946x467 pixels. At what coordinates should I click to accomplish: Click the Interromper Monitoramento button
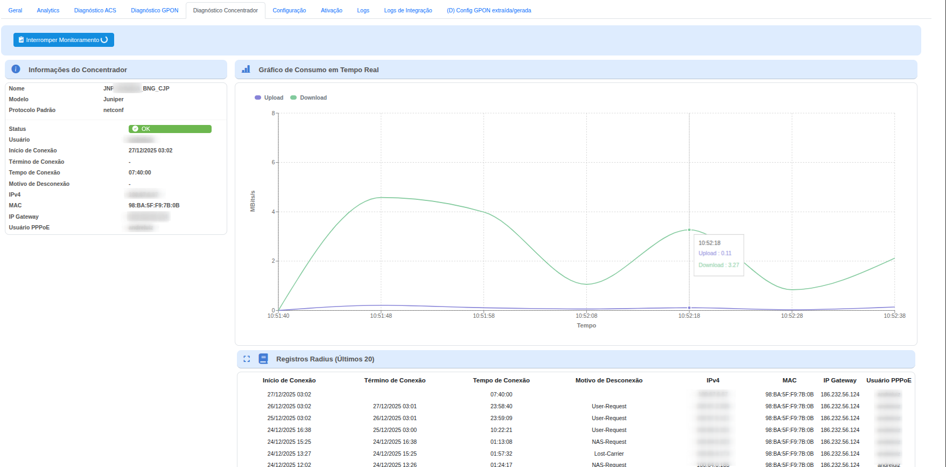64,40
